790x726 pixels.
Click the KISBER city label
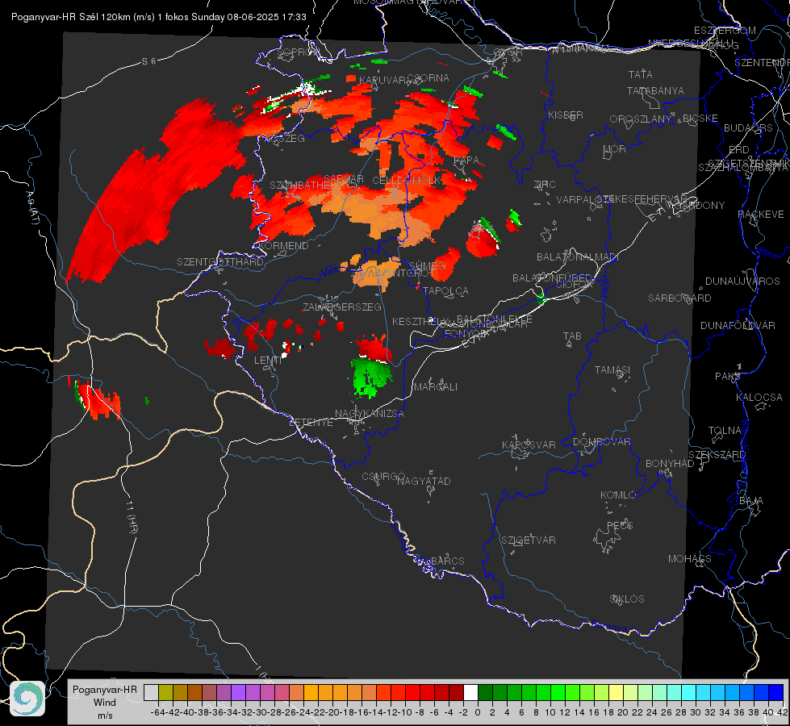pyautogui.click(x=566, y=115)
